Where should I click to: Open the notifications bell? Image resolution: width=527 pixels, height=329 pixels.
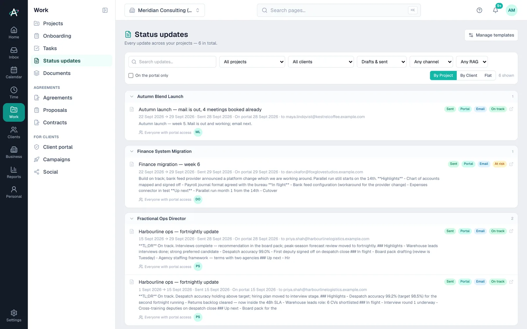tap(495, 10)
